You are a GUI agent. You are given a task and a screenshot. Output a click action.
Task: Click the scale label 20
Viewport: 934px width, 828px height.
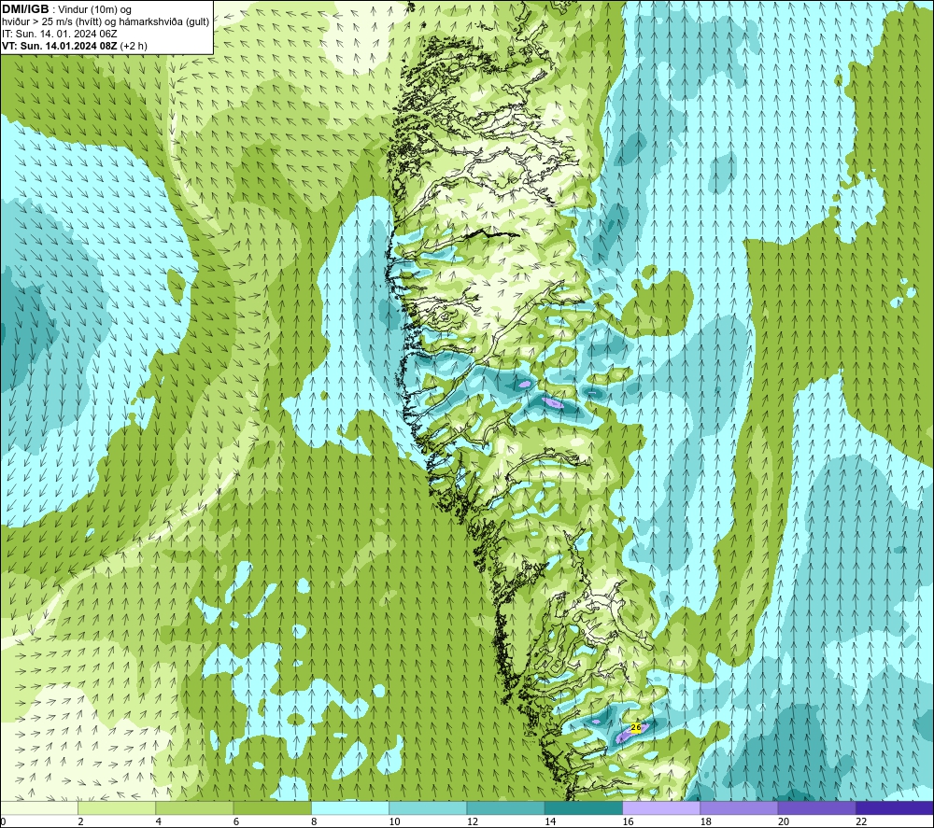tap(784, 821)
